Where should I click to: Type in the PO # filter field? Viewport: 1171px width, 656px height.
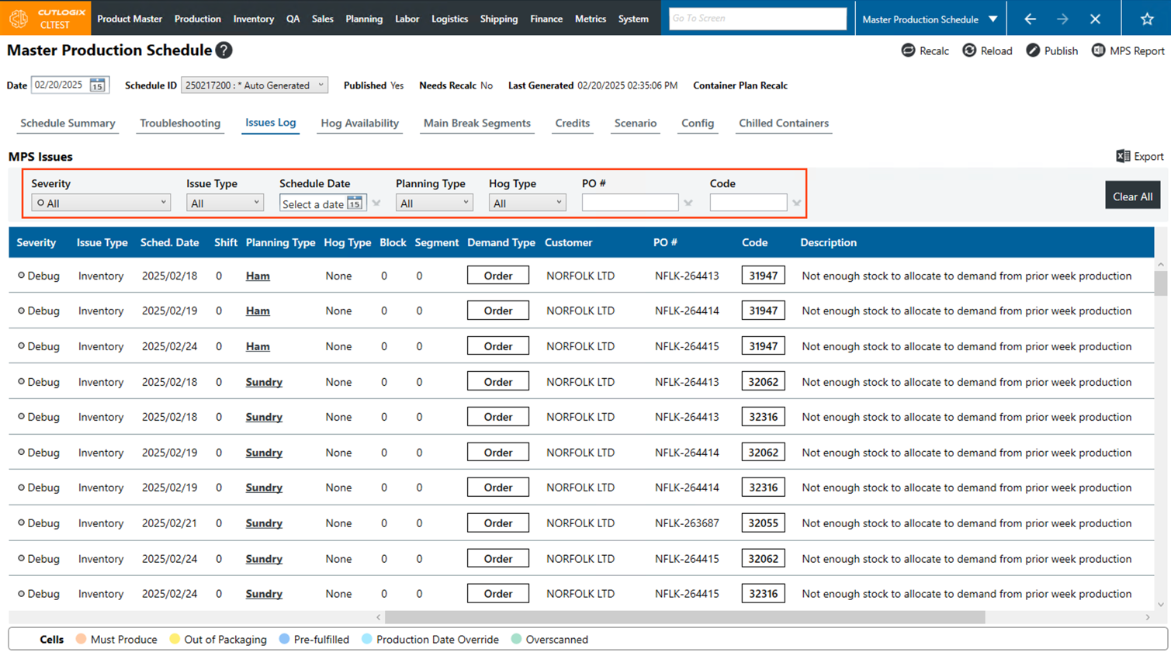click(x=629, y=203)
